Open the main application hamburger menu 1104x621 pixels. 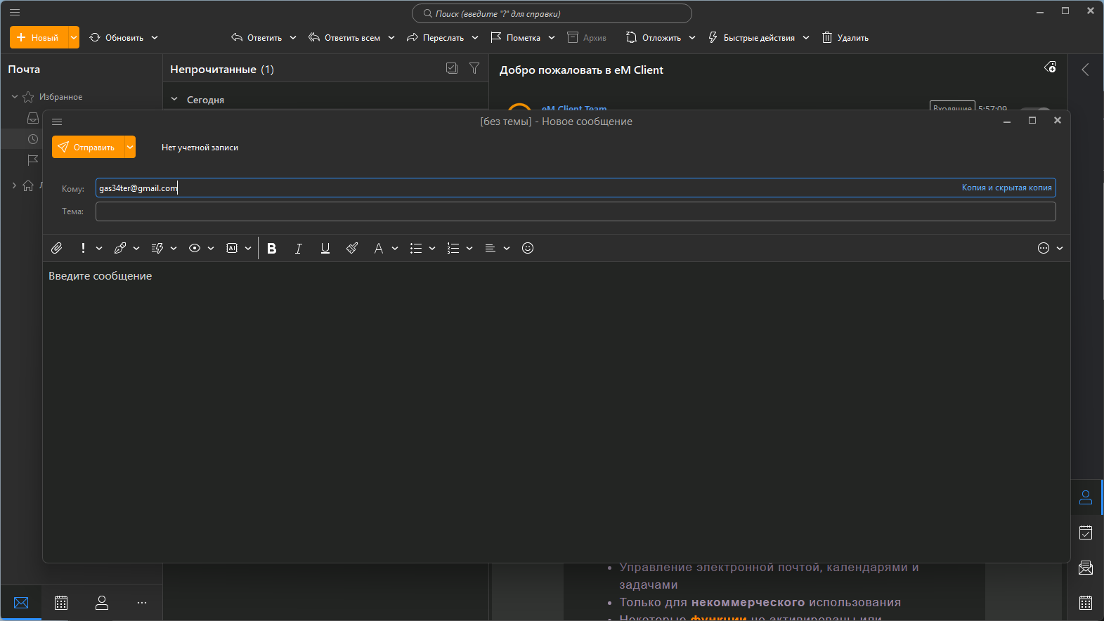point(15,12)
